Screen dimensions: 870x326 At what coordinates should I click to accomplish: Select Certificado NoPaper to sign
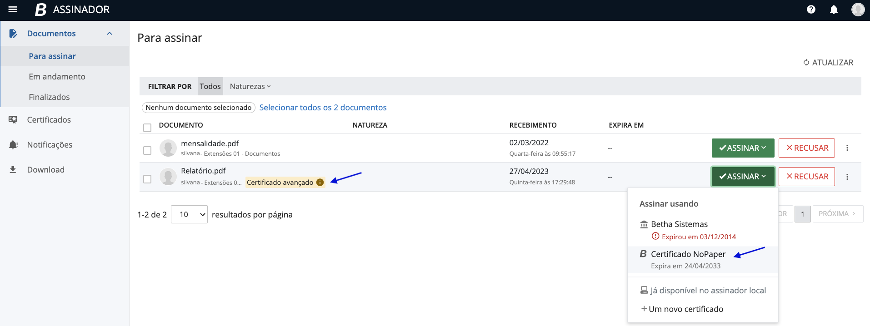[x=688, y=254]
